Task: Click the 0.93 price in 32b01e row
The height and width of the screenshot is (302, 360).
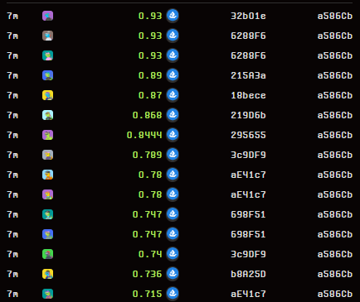Action: point(150,16)
